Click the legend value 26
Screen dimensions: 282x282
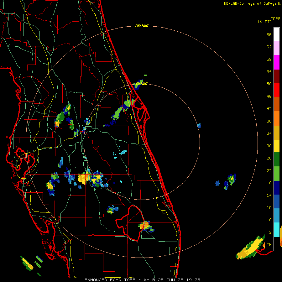(269, 158)
